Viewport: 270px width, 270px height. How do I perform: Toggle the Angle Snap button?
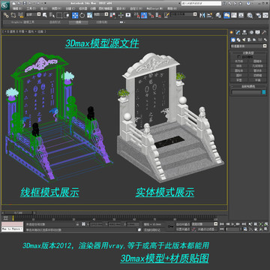click(x=144, y=15)
